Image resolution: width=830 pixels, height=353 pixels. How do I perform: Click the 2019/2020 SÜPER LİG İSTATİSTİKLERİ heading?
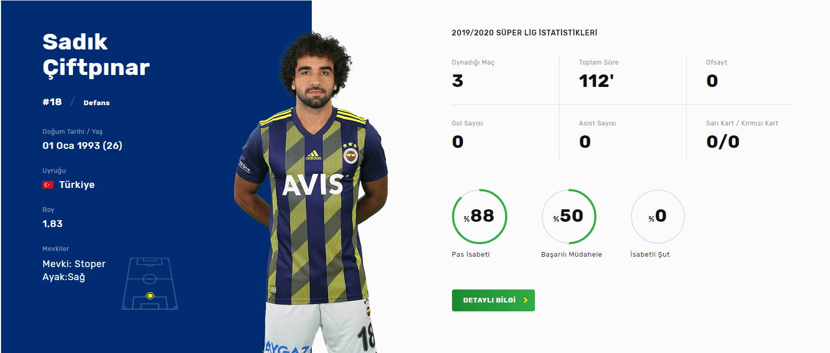coord(524,33)
